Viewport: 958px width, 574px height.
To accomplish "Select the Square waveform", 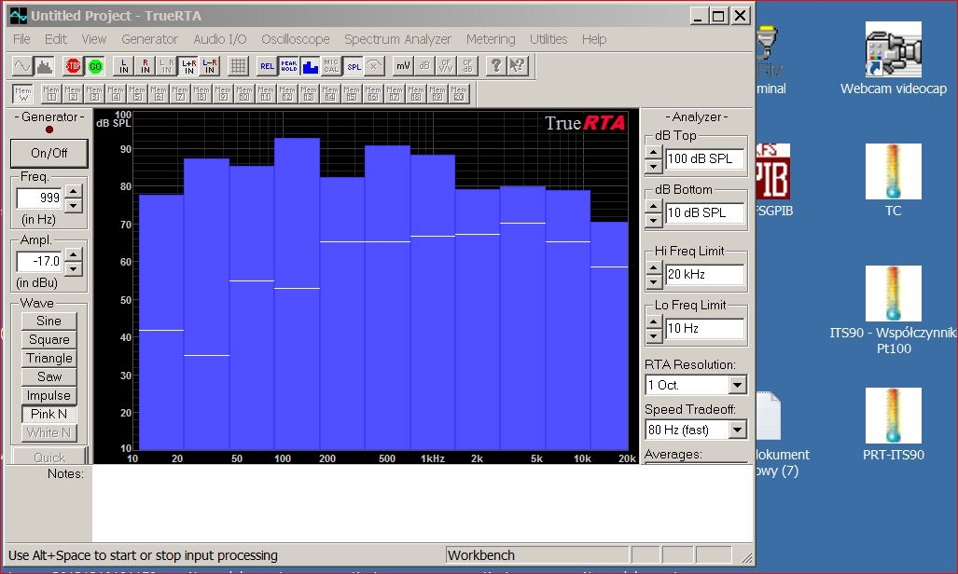I will (49, 339).
